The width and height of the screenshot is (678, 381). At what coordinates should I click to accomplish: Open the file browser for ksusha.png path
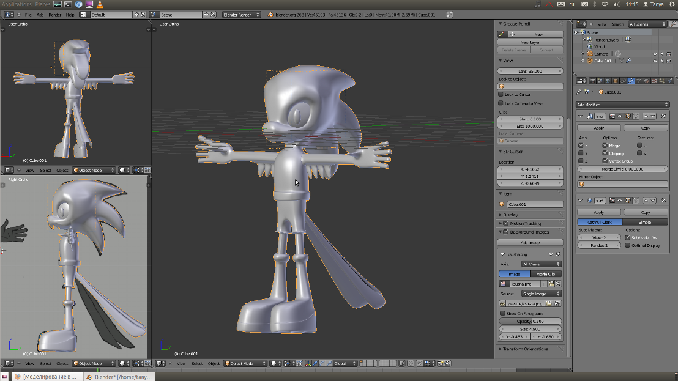click(550, 303)
